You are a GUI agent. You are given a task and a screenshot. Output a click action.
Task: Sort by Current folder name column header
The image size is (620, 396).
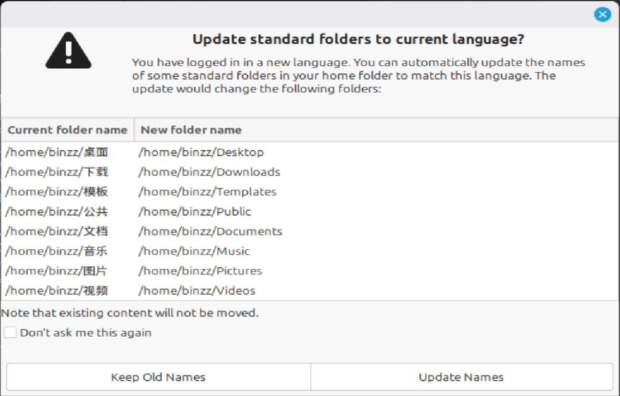tap(68, 130)
